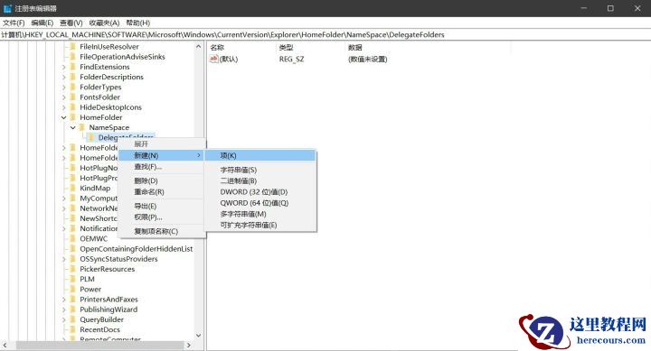Click the (默认) string value icon
This screenshot has width=651, height=351.
click(x=213, y=59)
